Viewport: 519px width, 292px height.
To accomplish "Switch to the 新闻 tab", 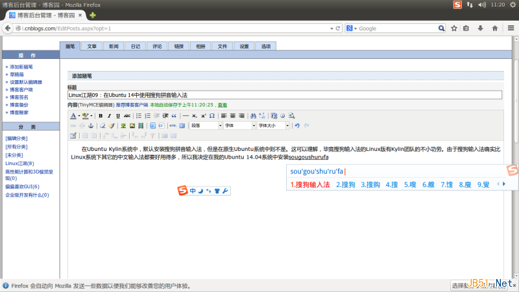I will [114, 47].
